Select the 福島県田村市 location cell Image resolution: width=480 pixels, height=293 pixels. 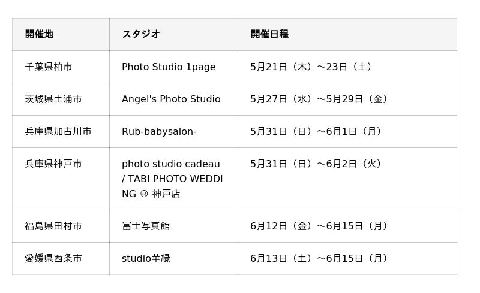click(53, 226)
